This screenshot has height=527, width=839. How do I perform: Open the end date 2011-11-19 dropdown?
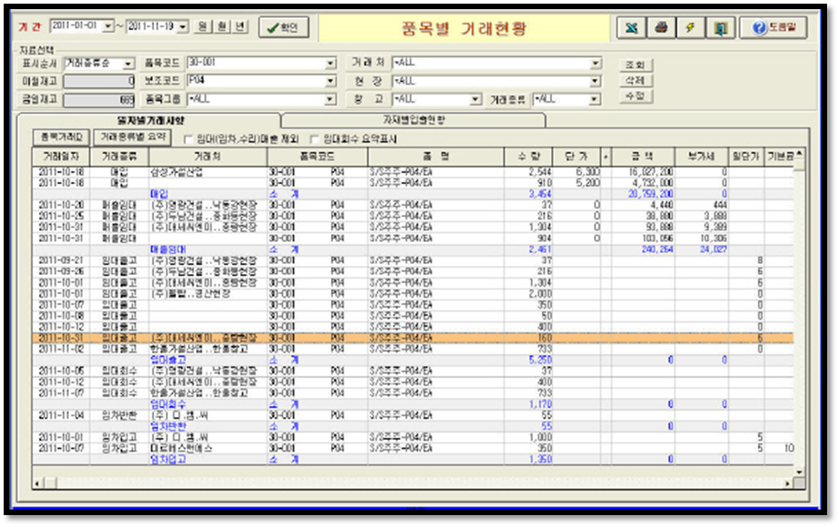point(183,27)
